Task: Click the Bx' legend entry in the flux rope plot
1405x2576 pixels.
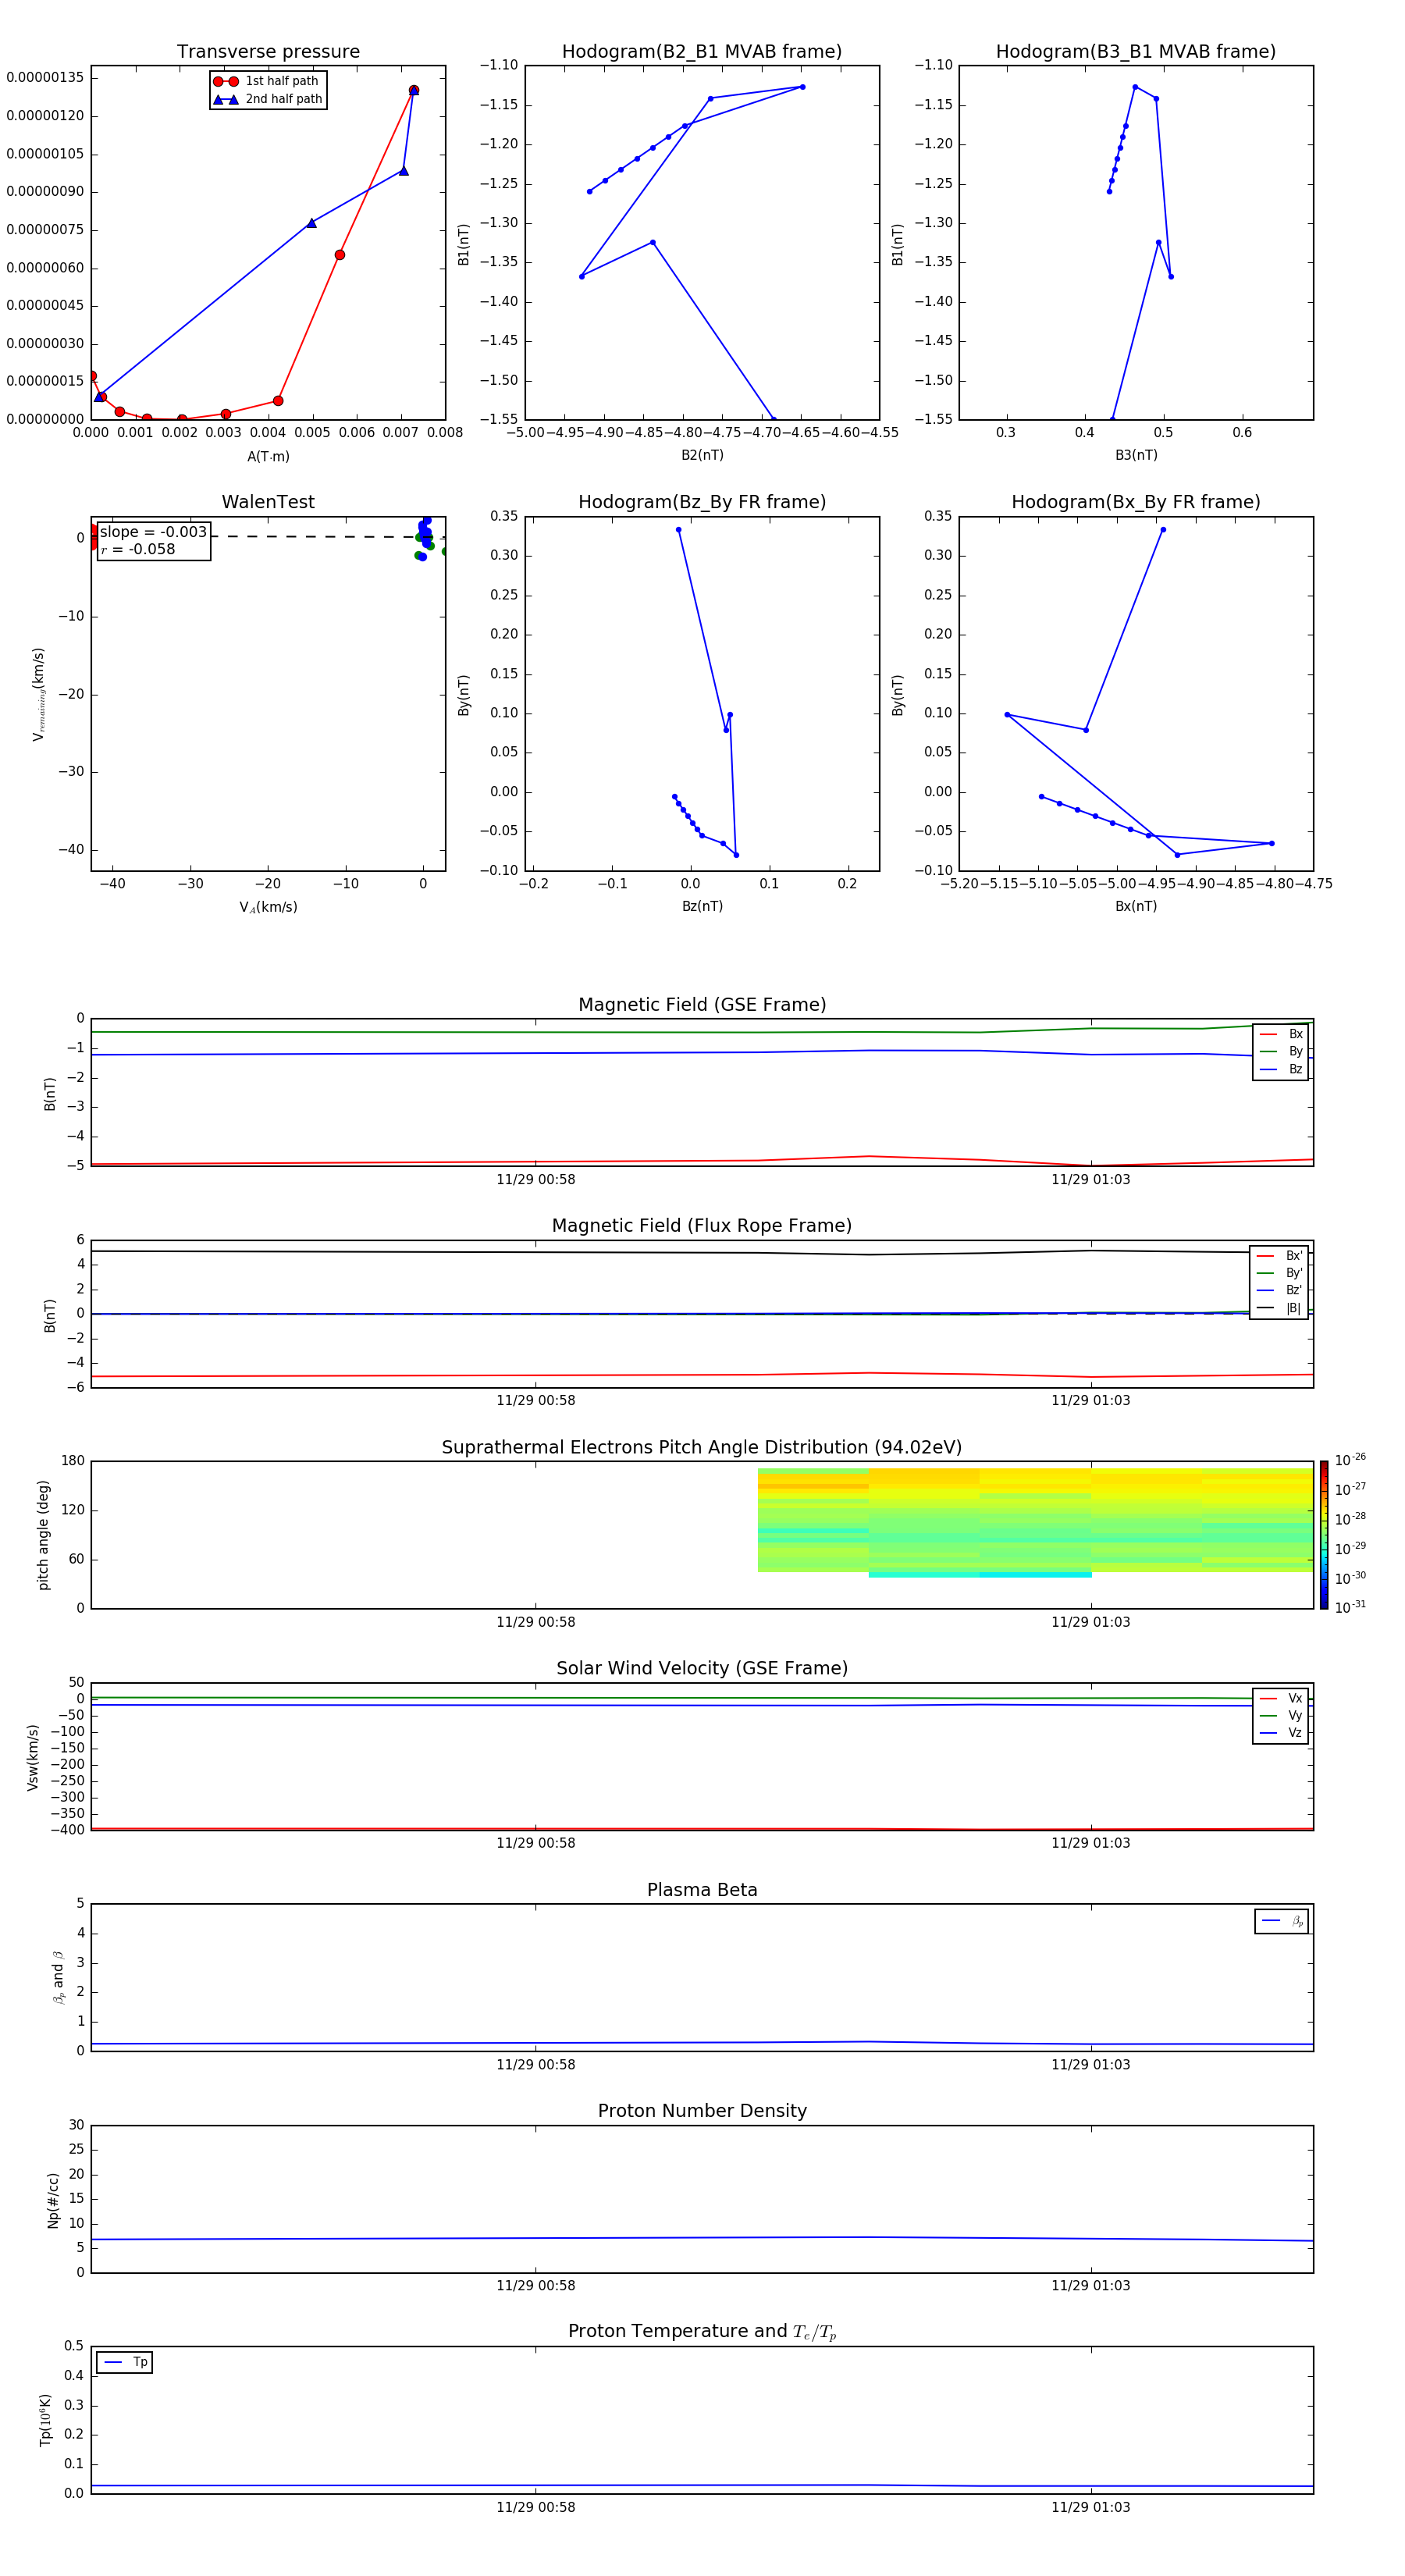Action: tap(1280, 1256)
